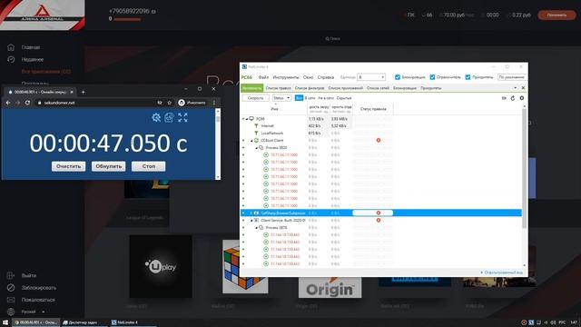Select the 'Все' filter toggle
The width and height of the screenshot is (581, 327).
click(x=299, y=98)
